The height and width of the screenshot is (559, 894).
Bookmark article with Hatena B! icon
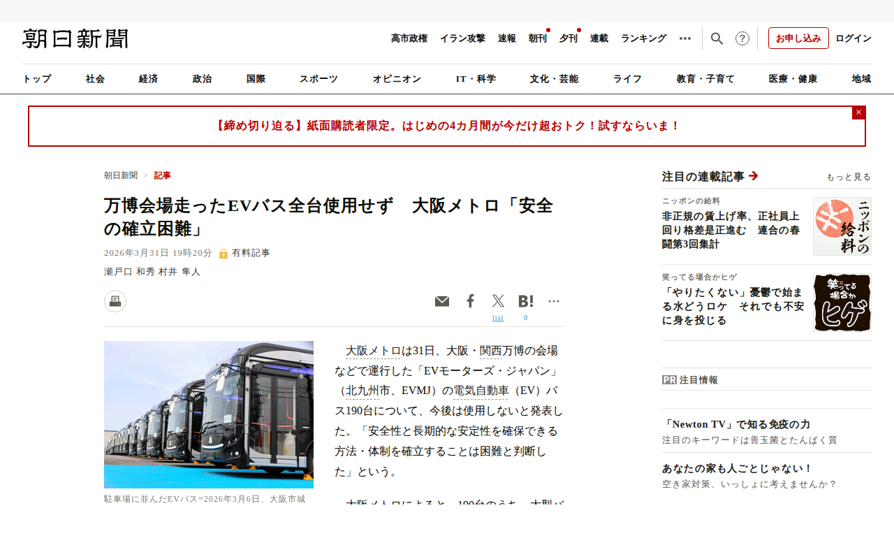[526, 301]
